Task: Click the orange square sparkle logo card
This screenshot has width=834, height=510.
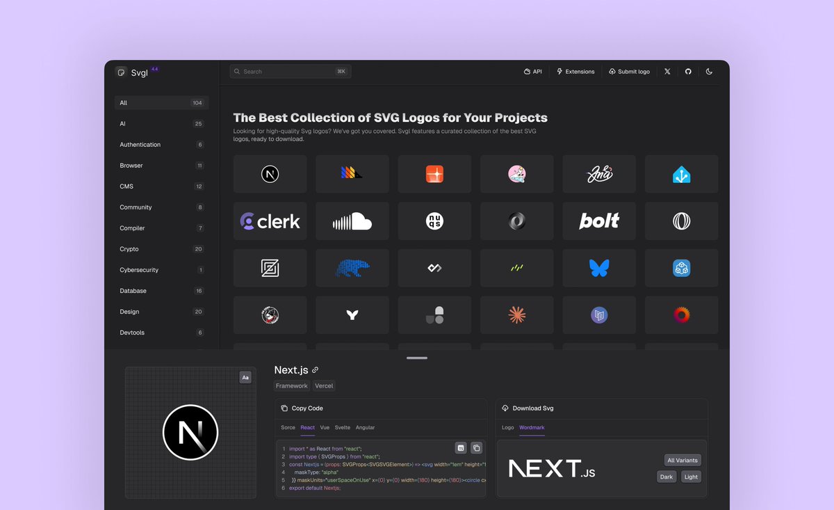Action: [x=434, y=174]
